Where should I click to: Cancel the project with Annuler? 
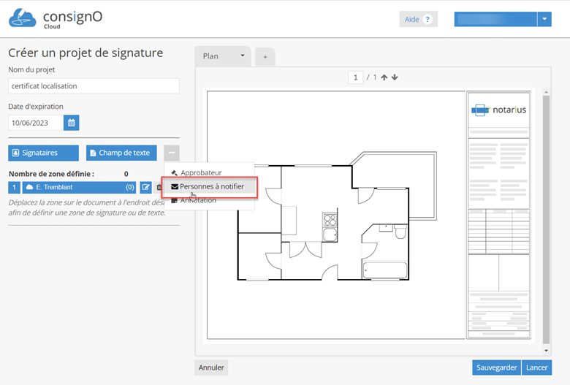point(211,367)
